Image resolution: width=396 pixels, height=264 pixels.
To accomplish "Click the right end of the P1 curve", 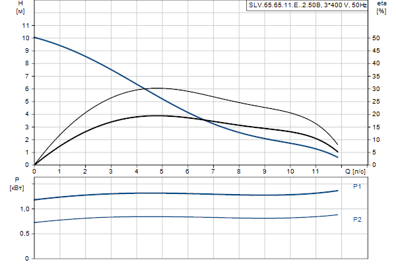I will 338,190.
